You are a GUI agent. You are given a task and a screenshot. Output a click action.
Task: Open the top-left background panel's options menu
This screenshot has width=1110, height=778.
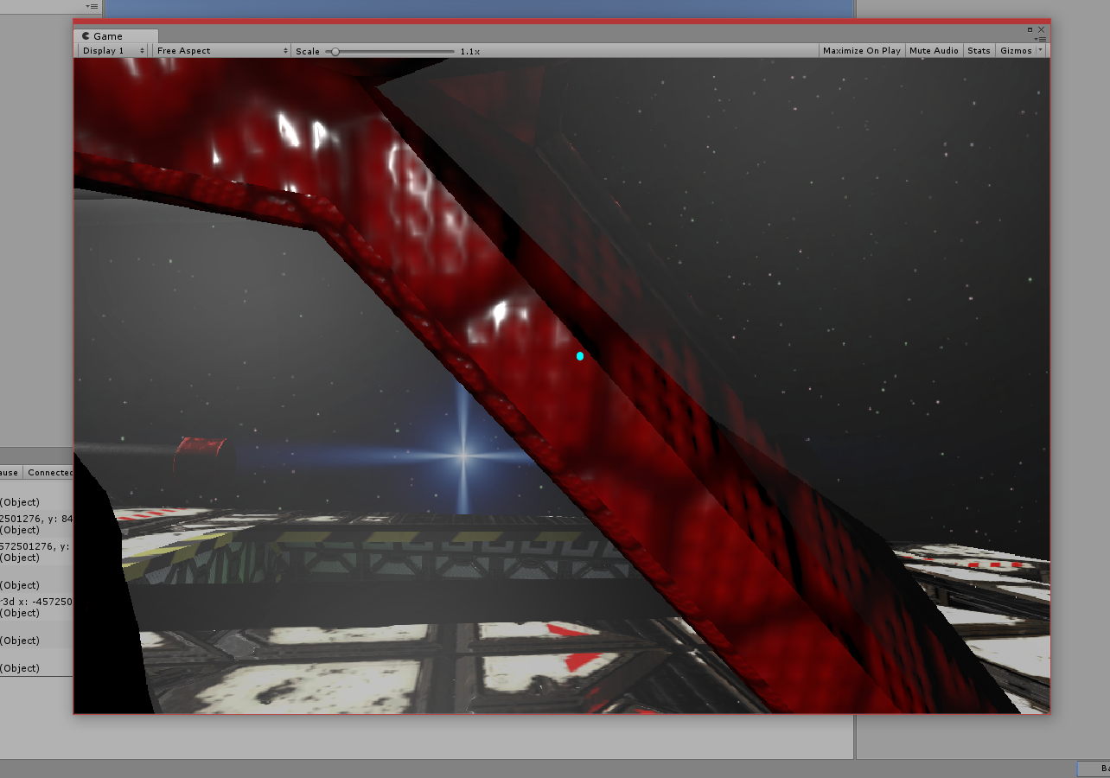92,6
